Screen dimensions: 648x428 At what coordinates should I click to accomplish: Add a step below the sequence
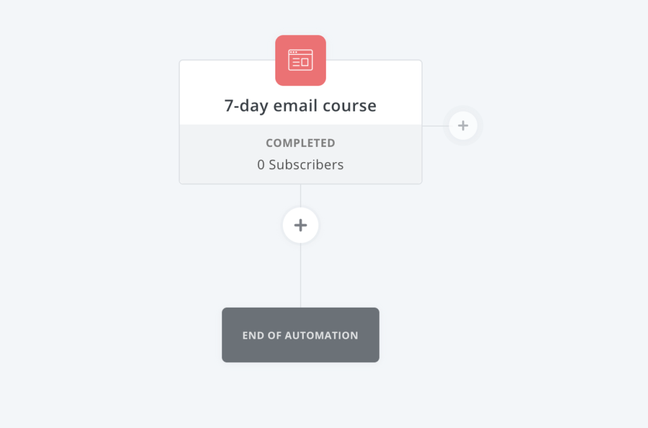pyautogui.click(x=301, y=225)
